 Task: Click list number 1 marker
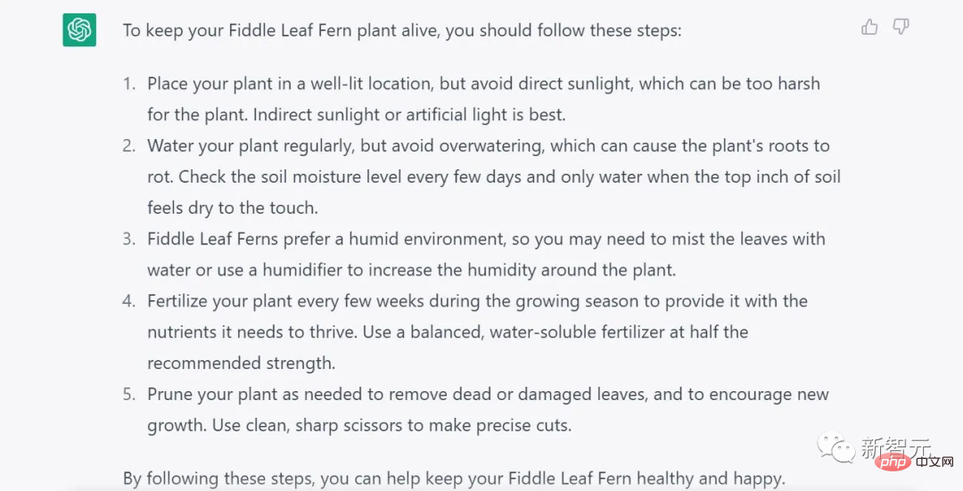129,84
